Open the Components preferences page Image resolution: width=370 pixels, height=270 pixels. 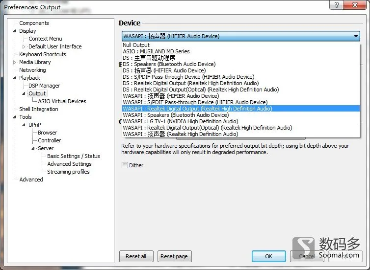pyautogui.click(x=34, y=23)
